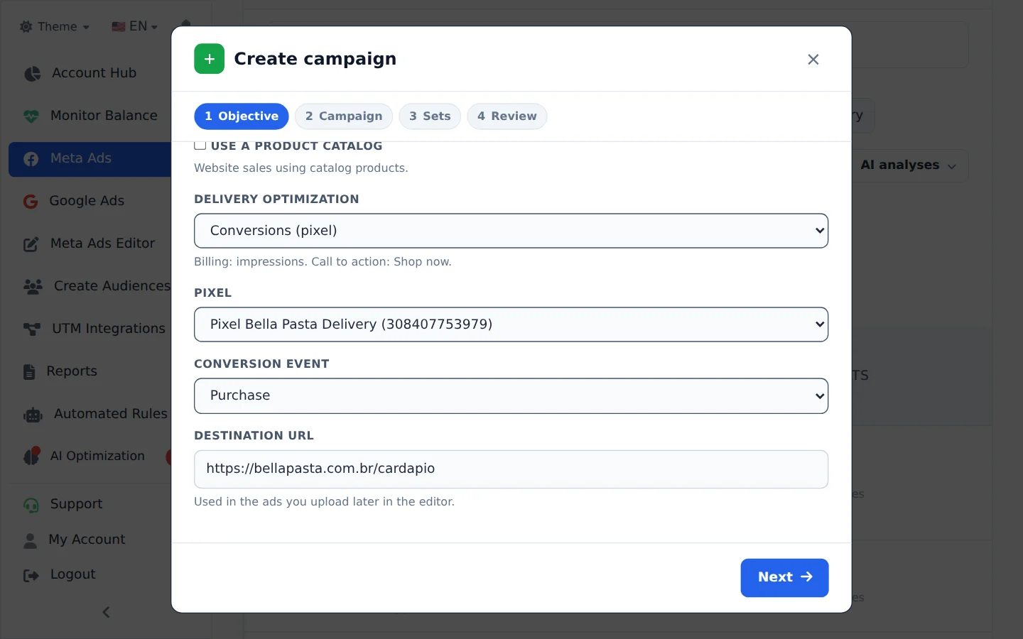Open the EN language dropdown
This screenshot has height=639, width=1023.
(134, 26)
